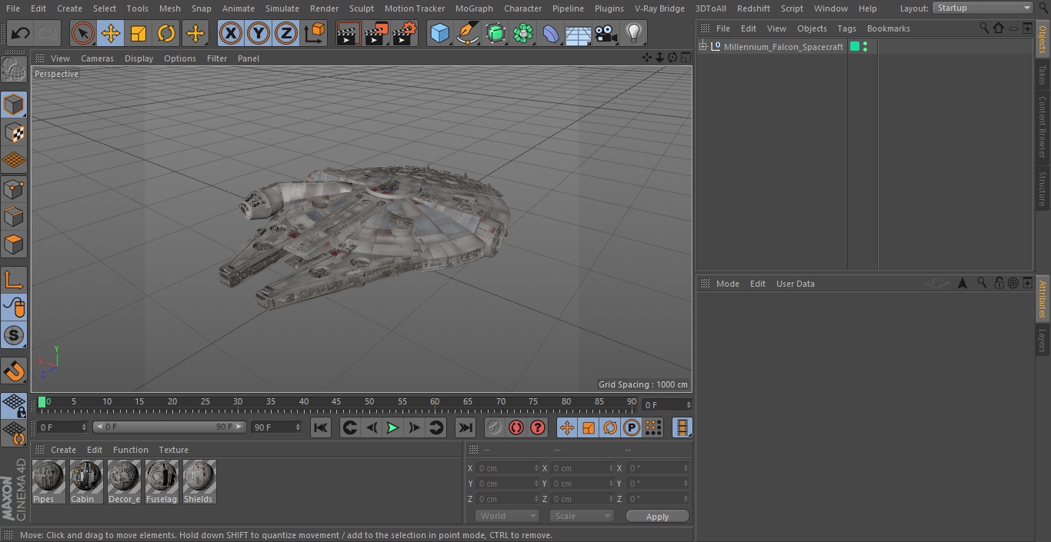Viewport: 1051px width, 542px height.
Task: Switch to Texture mode icon
Action: coord(14,132)
